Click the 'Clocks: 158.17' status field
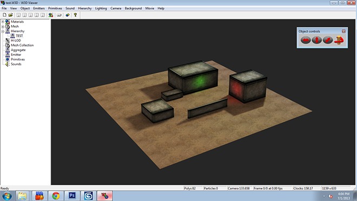Viewport: 357px width, 201px height. [306, 188]
